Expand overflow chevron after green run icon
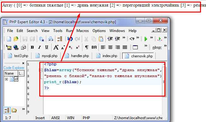The height and width of the screenshot is (122, 206). [152, 38]
